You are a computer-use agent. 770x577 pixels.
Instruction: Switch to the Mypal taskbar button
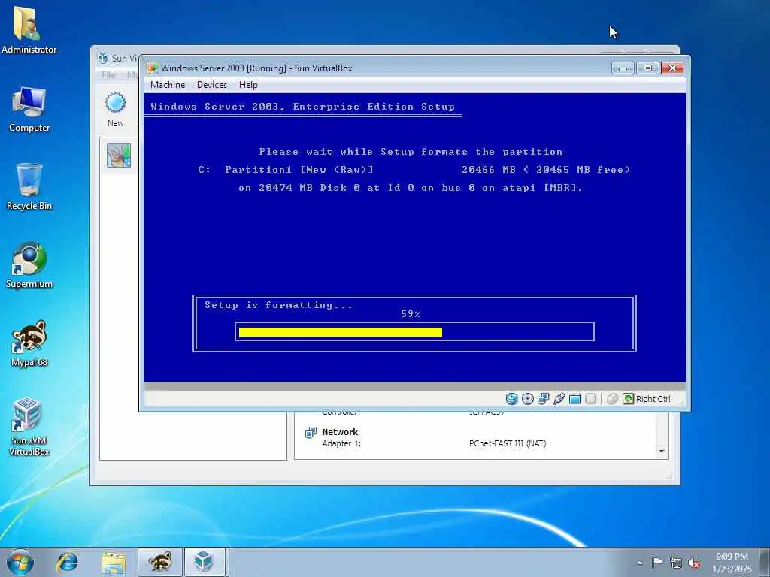point(160,562)
